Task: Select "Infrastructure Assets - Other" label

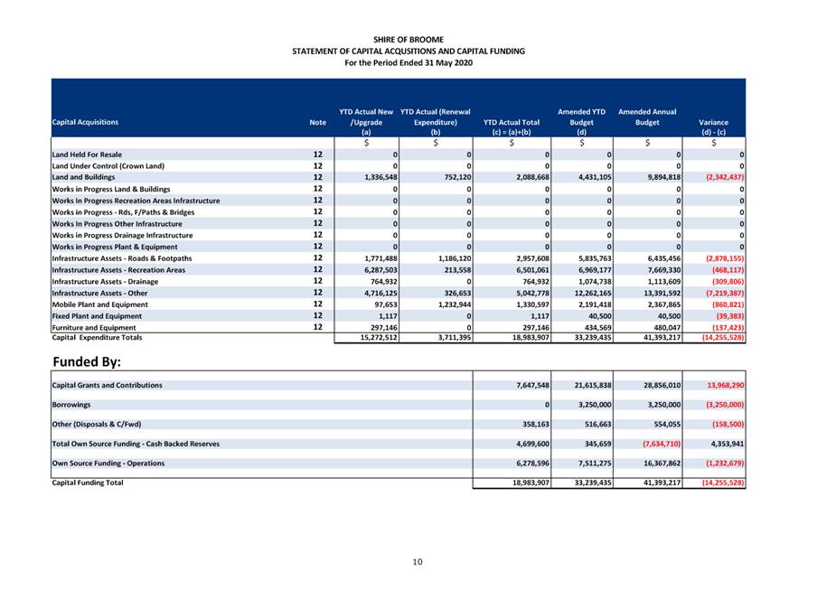Action: [x=99, y=293]
